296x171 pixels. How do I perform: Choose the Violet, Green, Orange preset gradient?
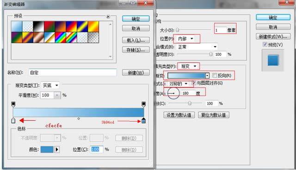coord(17,37)
